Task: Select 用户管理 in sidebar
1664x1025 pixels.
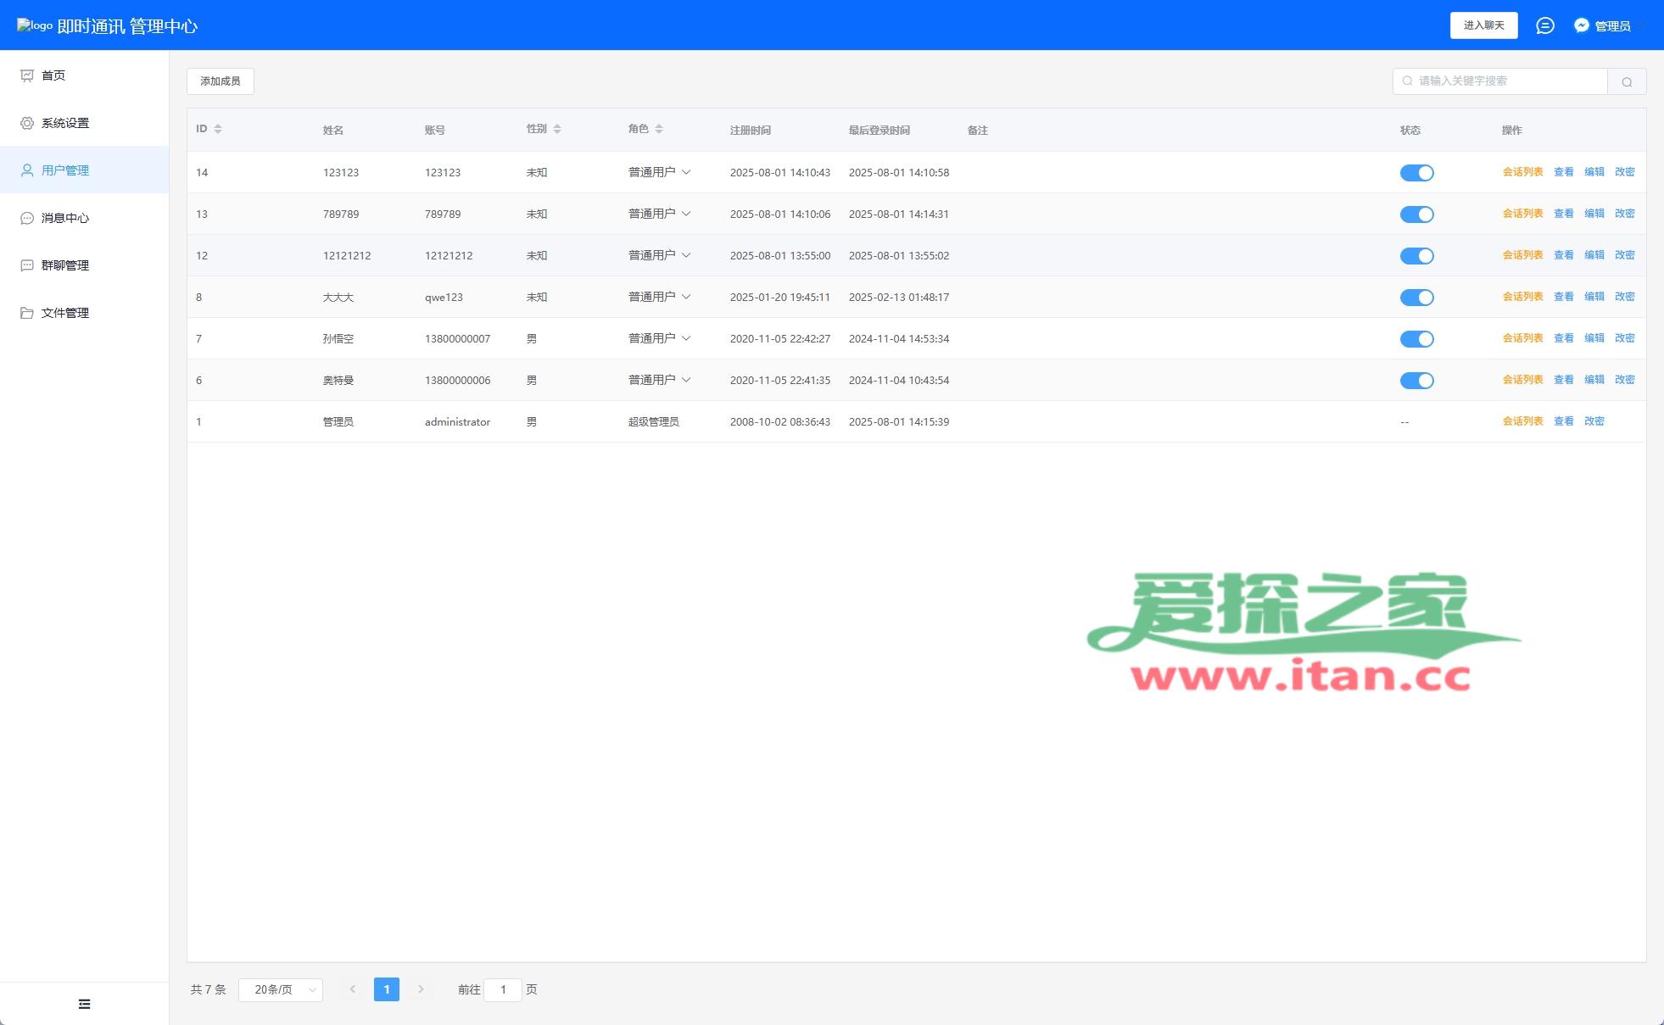Action: point(84,170)
